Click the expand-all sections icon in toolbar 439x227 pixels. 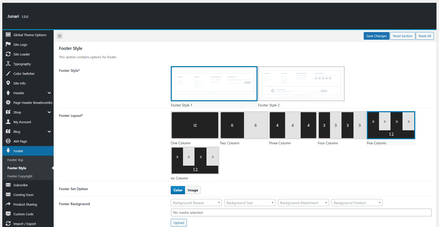point(59,36)
